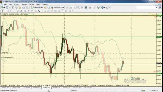Select the Horizontal Line drawing tool
The width and height of the screenshot is (163, 92).
coord(14,11)
